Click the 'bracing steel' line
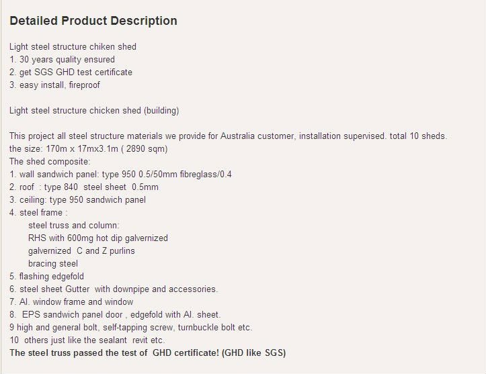 pyautogui.click(x=53, y=263)
